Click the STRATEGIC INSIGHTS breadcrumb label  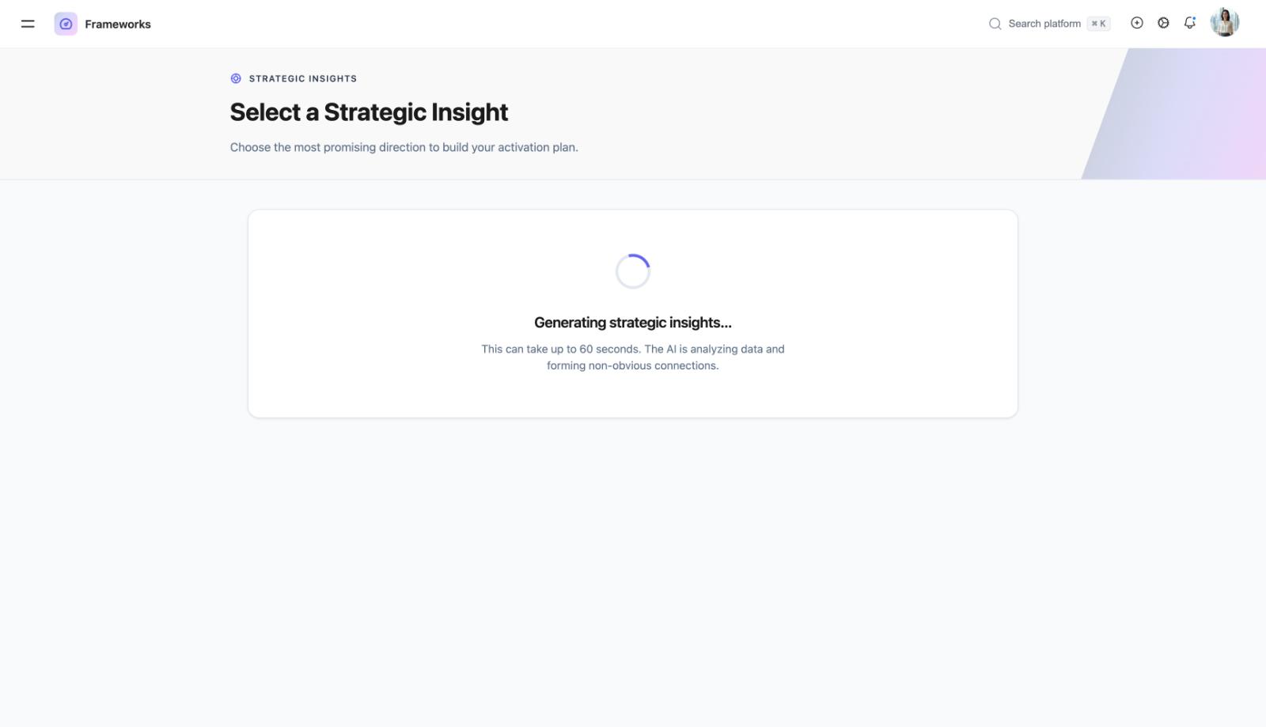pyautogui.click(x=303, y=78)
